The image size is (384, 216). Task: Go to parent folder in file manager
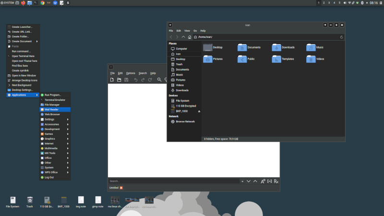tap(183, 37)
